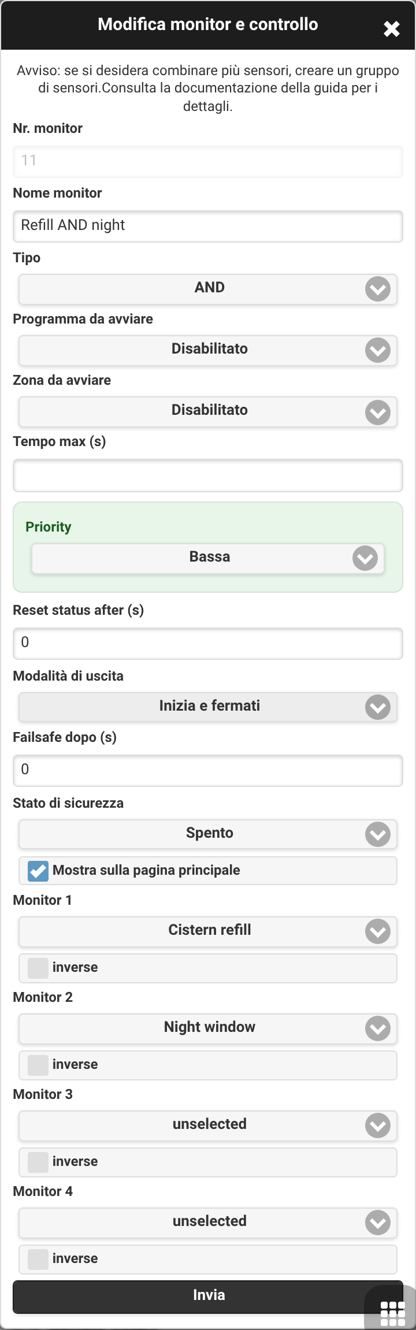Tick the inverse checkbox under Monitor 4
The height and width of the screenshot is (1330, 416).
(x=38, y=1259)
